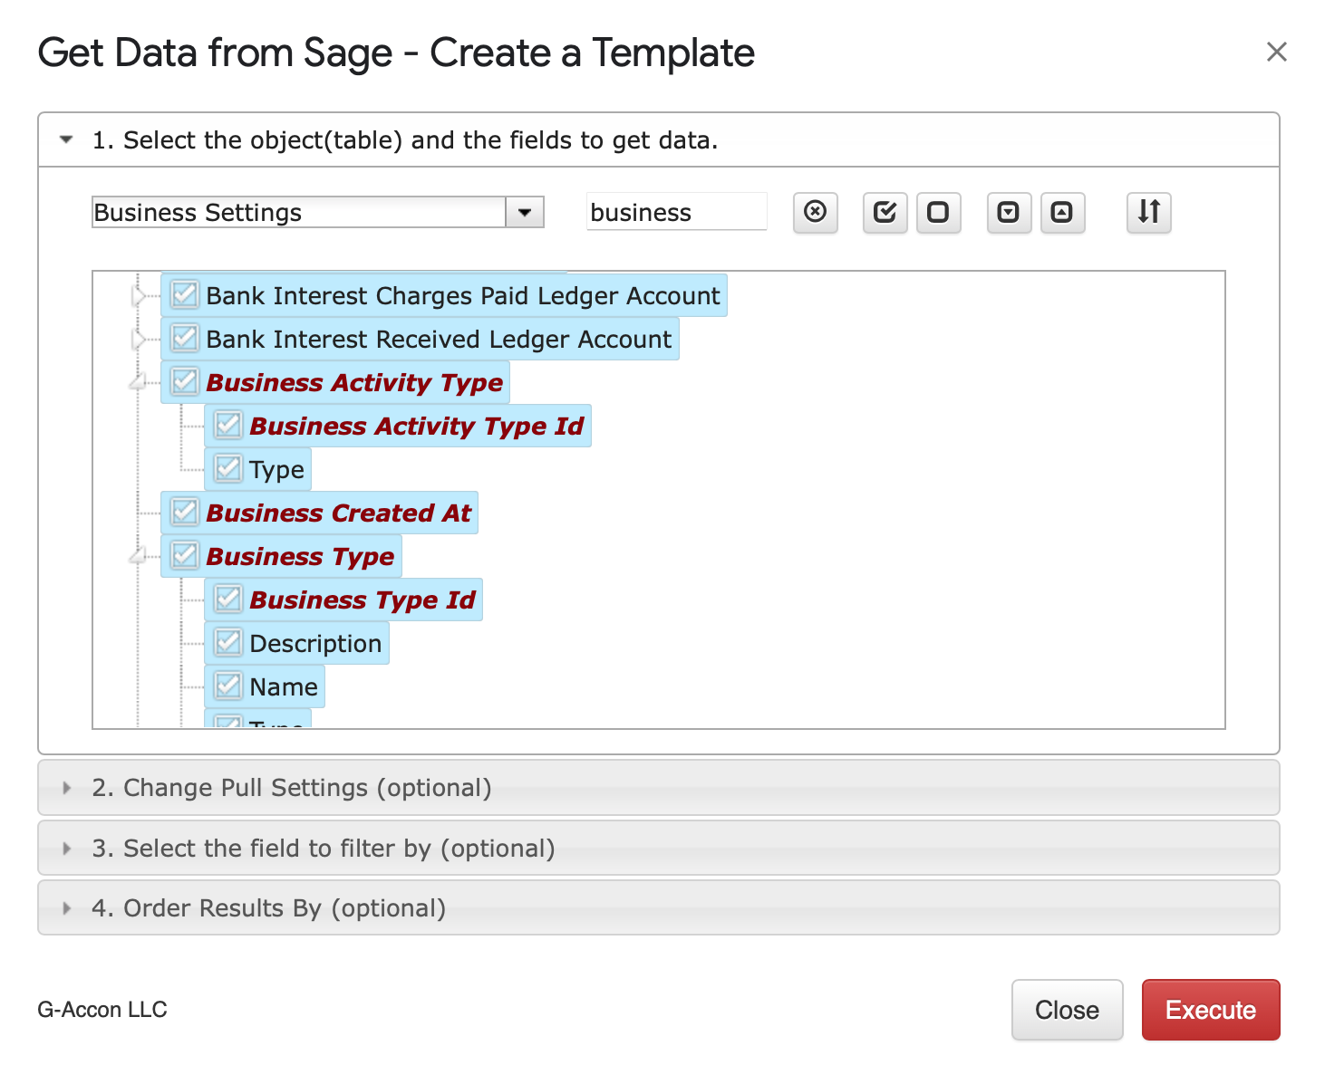Uncheck the Business Created At checkbox

[185, 513]
